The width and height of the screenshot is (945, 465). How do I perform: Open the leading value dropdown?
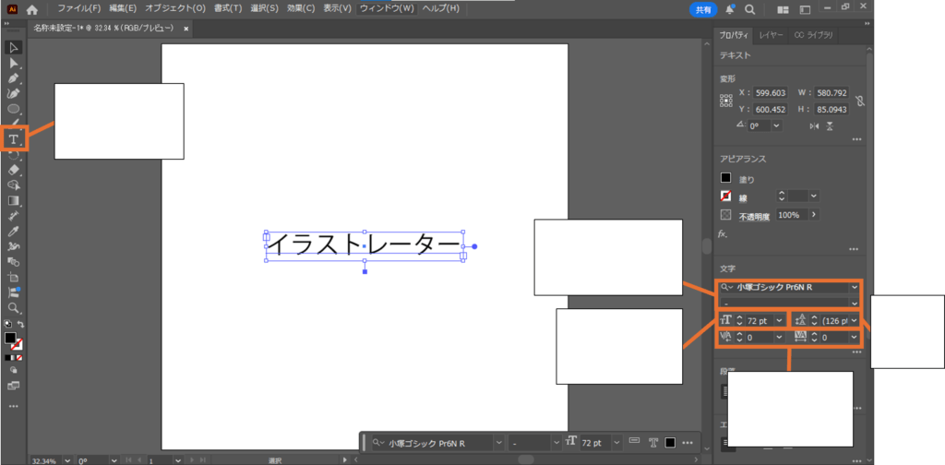[x=855, y=320]
